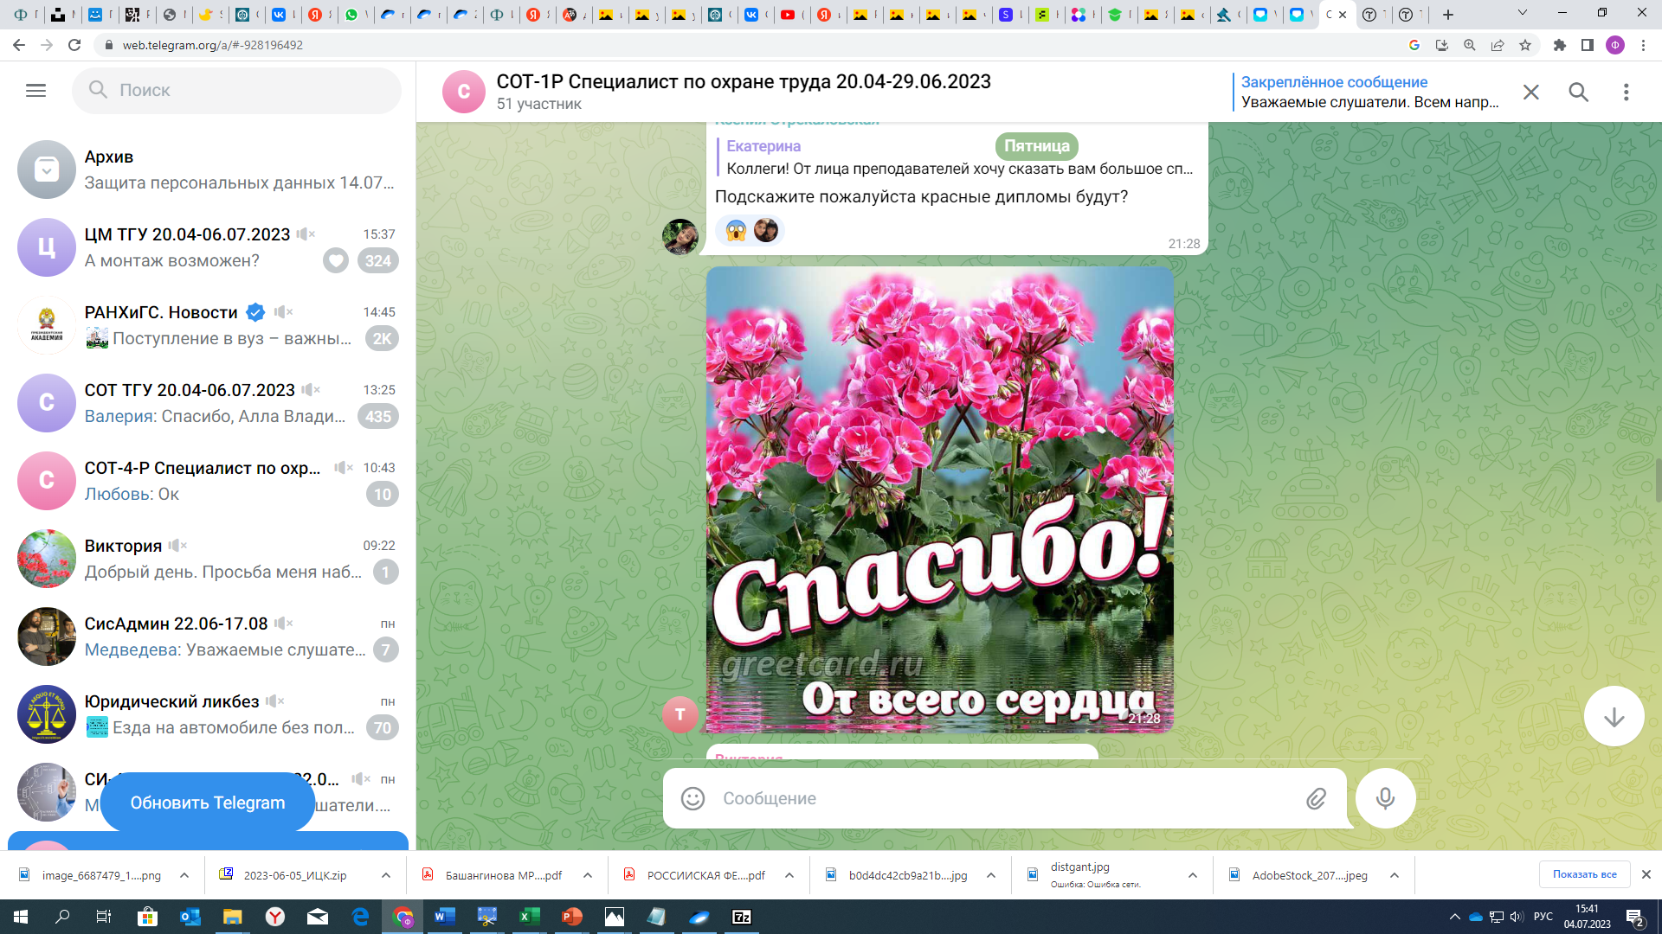Open the emoji picker smiley icon
Screen dimensions: 1662x934
692,798
